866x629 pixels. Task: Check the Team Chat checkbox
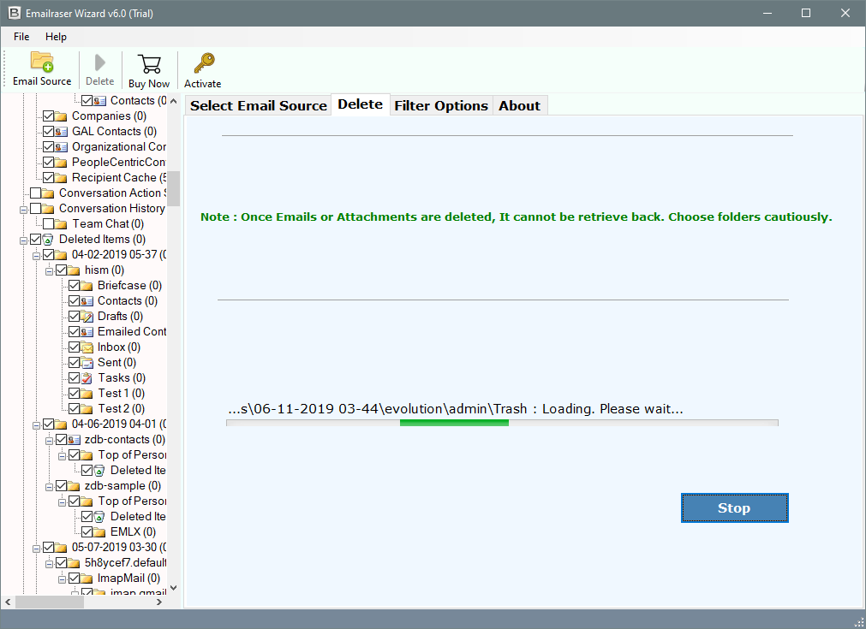click(48, 224)
